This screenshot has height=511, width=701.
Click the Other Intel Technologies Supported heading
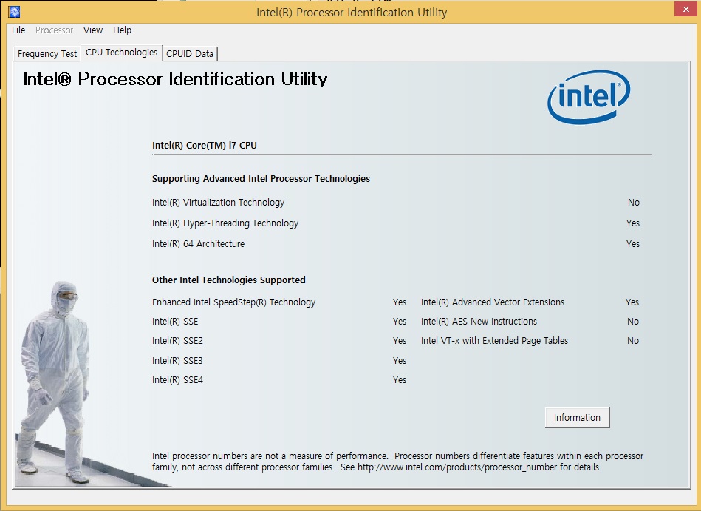pyautogui.click(x=229, y=280)
